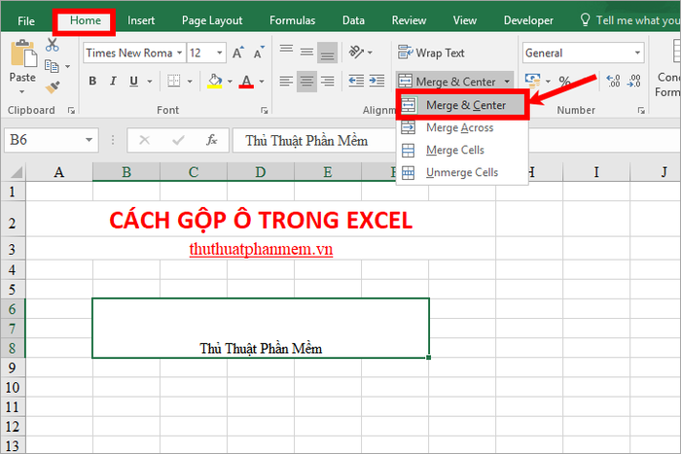The image size is (681, 454).
Task: Choose Unmerge Cells menu option
Action: [x=462, y=173]
